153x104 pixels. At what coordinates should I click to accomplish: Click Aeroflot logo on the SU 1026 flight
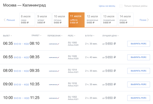(x=54, y=57)
